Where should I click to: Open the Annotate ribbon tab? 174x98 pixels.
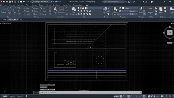(12, 5)
